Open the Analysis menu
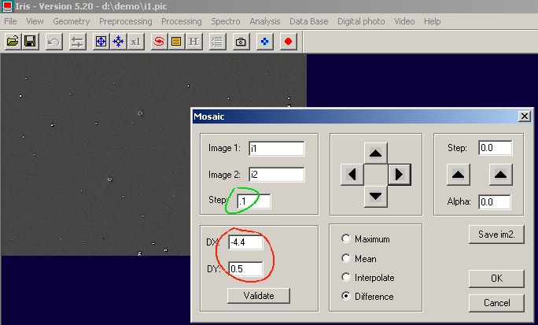The image size is (538, 325). tap(265, 21)
